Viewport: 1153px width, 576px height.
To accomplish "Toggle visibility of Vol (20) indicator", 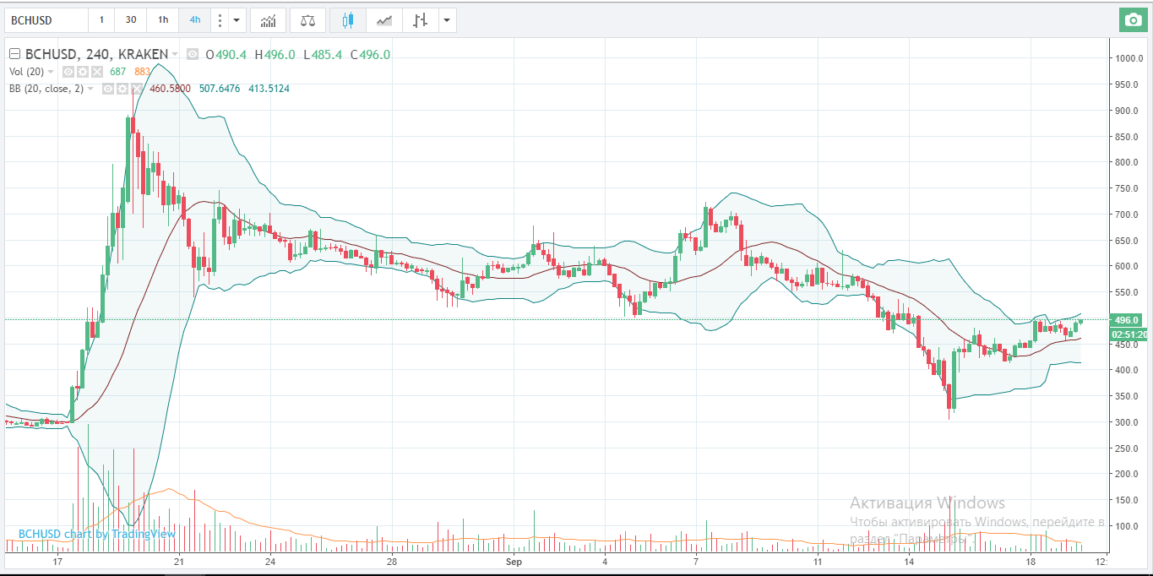I will click(x=69, y=72).
